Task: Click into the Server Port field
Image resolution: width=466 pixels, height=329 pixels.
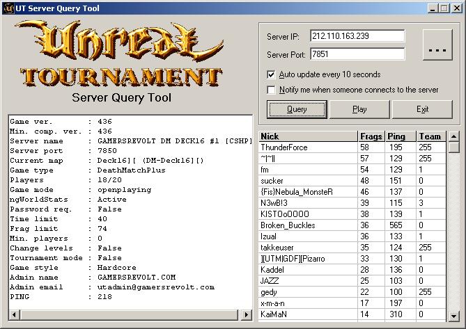Action: pyautogui.click(x=357, y=54)
